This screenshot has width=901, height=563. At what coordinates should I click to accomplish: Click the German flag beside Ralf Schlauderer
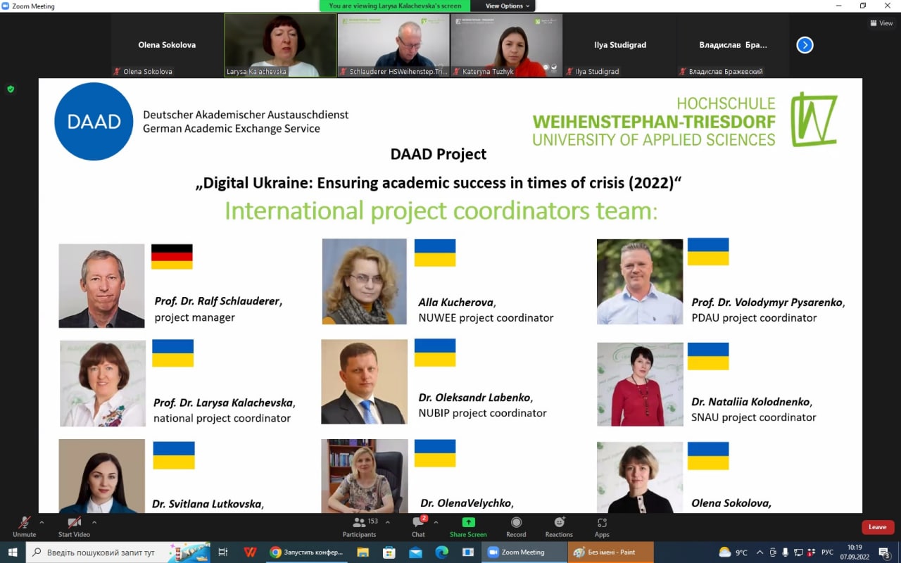tap(172, 256)
